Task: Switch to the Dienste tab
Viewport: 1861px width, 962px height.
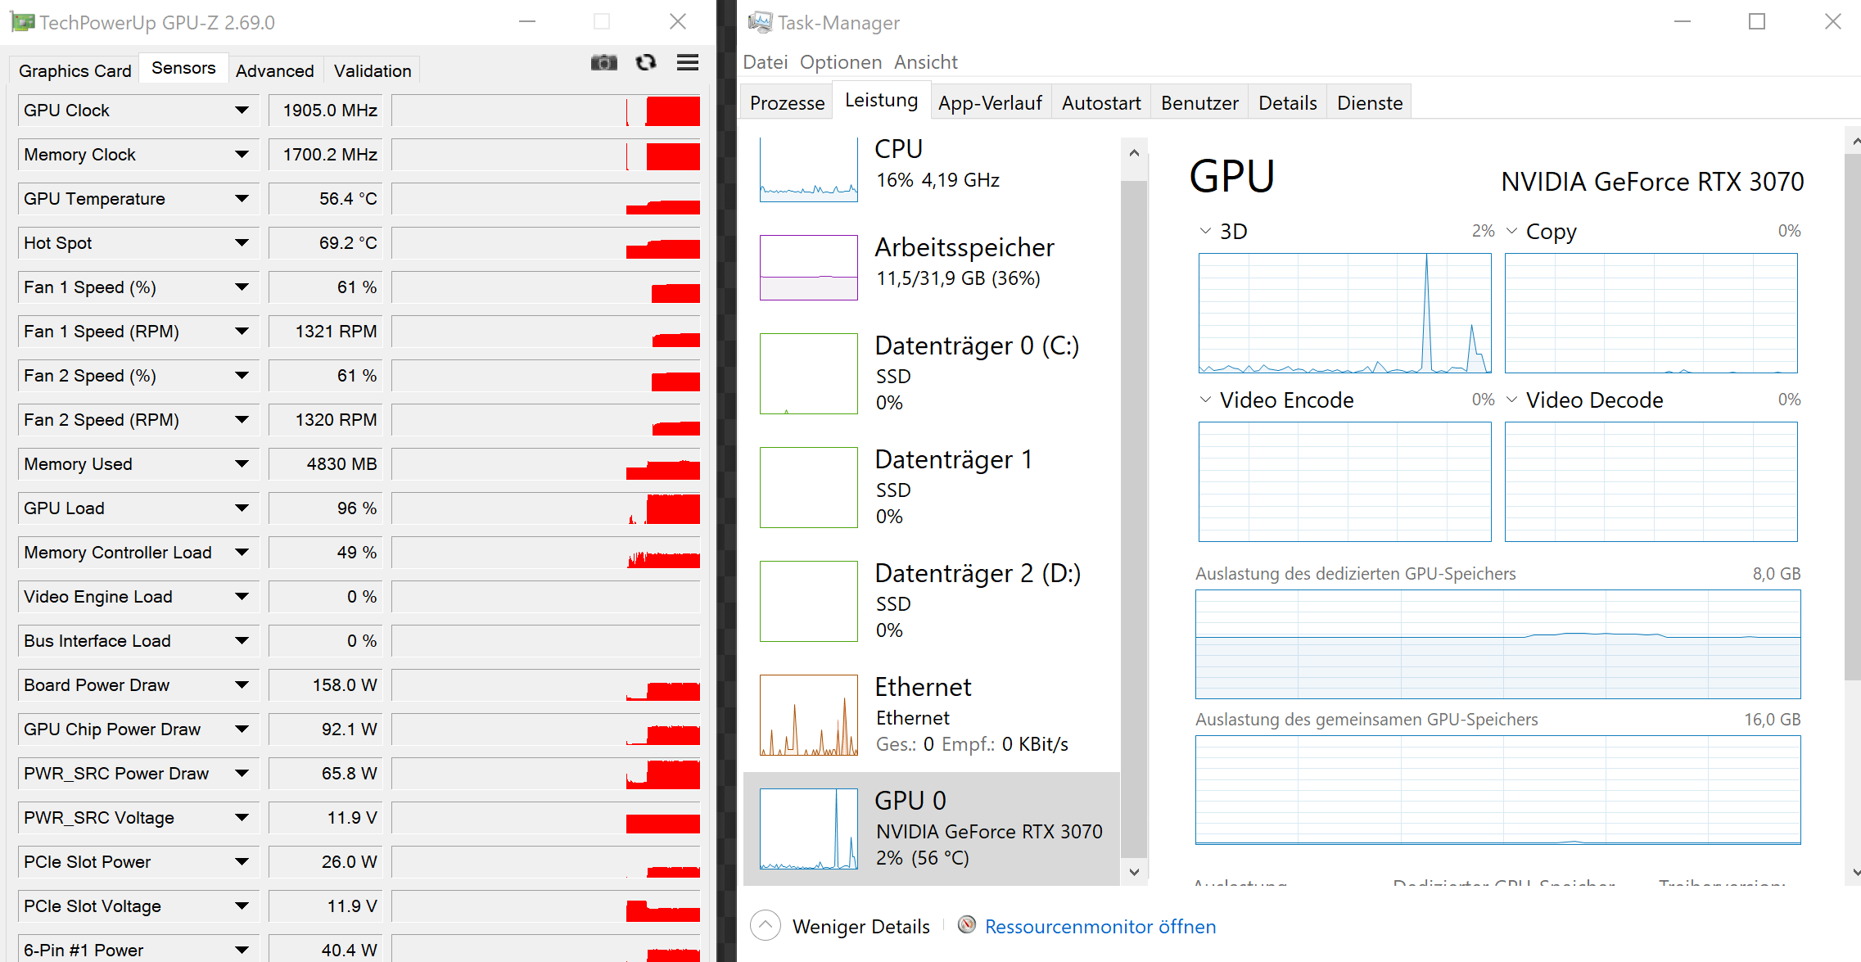Action: click(x=1370, y=103)
